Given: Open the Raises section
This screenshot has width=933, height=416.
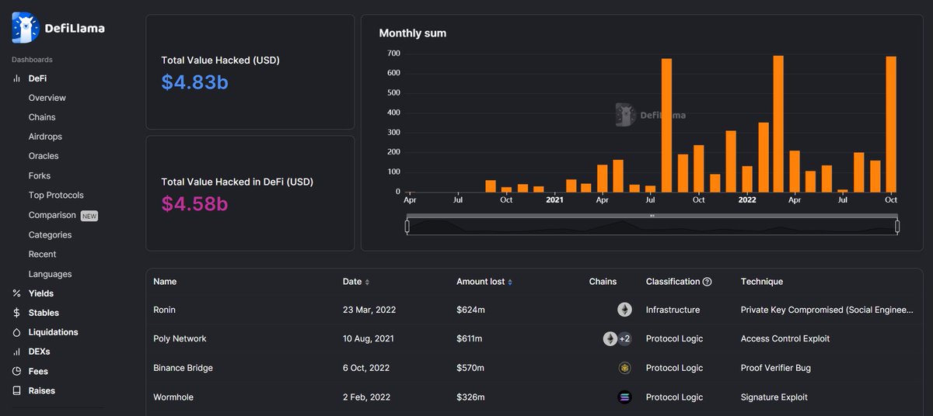Looking at the screenshot, I should point(41,390).
